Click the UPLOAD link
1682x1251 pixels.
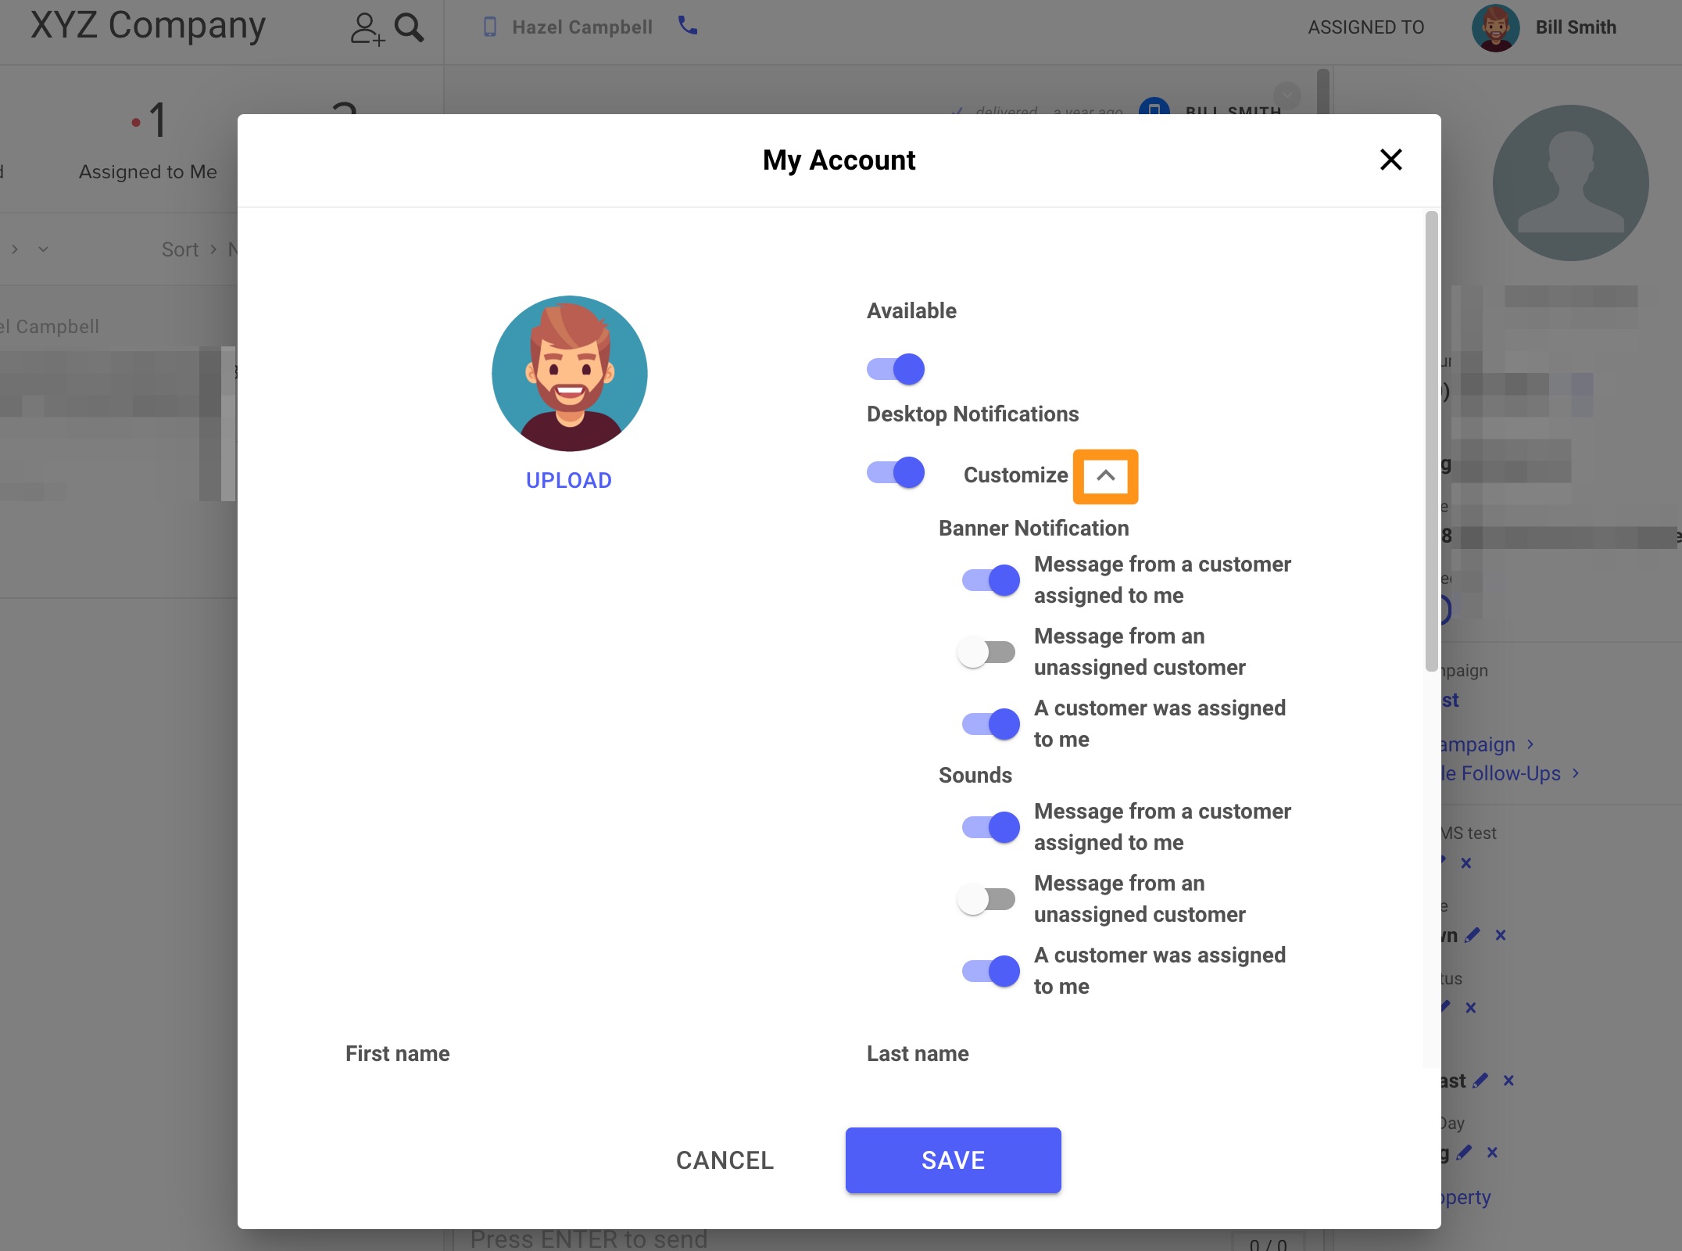(569, 480)
